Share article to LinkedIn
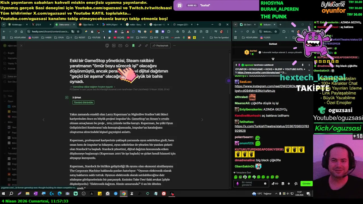This screenshot has width=363, height=204. (x=114, y=45)
